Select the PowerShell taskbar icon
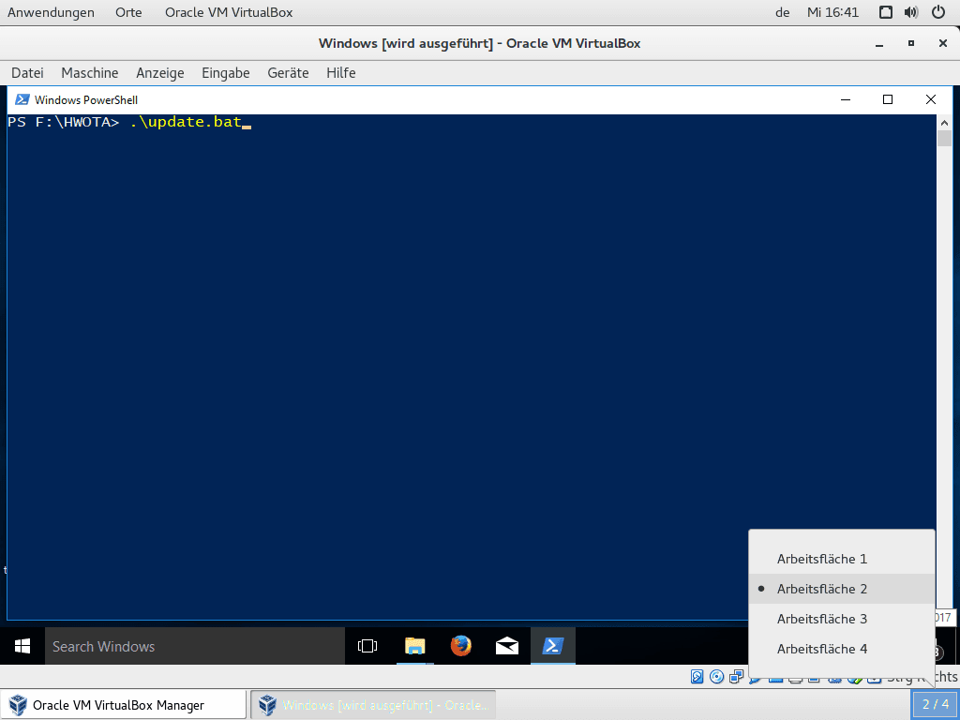This screenshot has height=720, width=960. pos(553,646)
